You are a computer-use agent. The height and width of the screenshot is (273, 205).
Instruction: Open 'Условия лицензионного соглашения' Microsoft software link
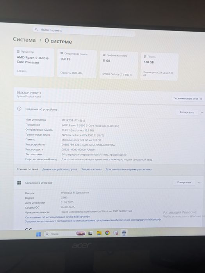click(x=93, y=221)
